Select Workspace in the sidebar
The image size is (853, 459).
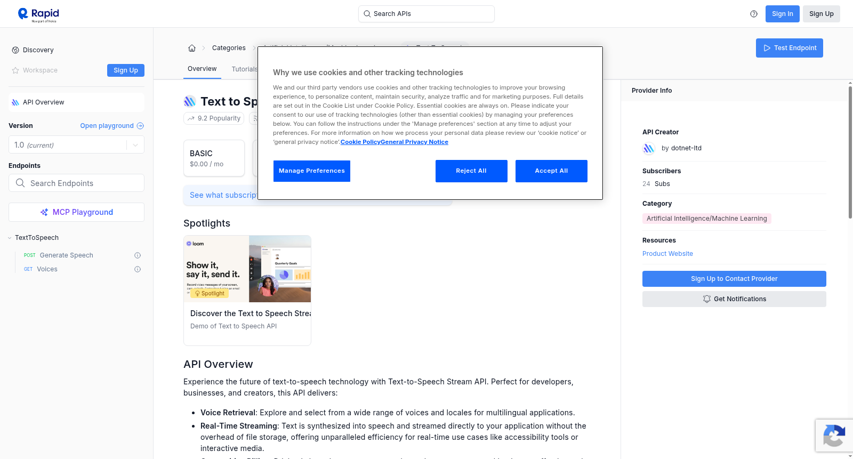[40, 70]
